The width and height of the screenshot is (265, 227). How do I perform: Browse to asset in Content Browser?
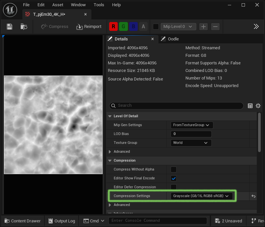pyautogui.click(x=24, y=27)
